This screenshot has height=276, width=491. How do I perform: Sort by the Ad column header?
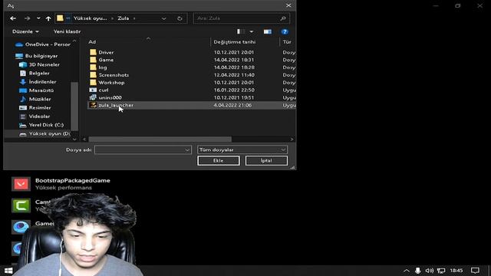[92, 42]
